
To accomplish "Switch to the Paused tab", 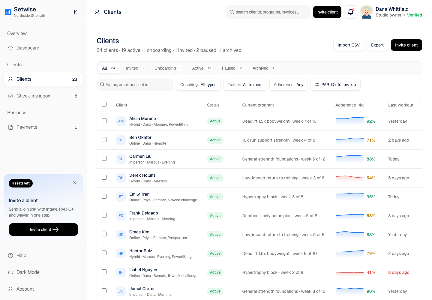I will [x=232, y=68].
